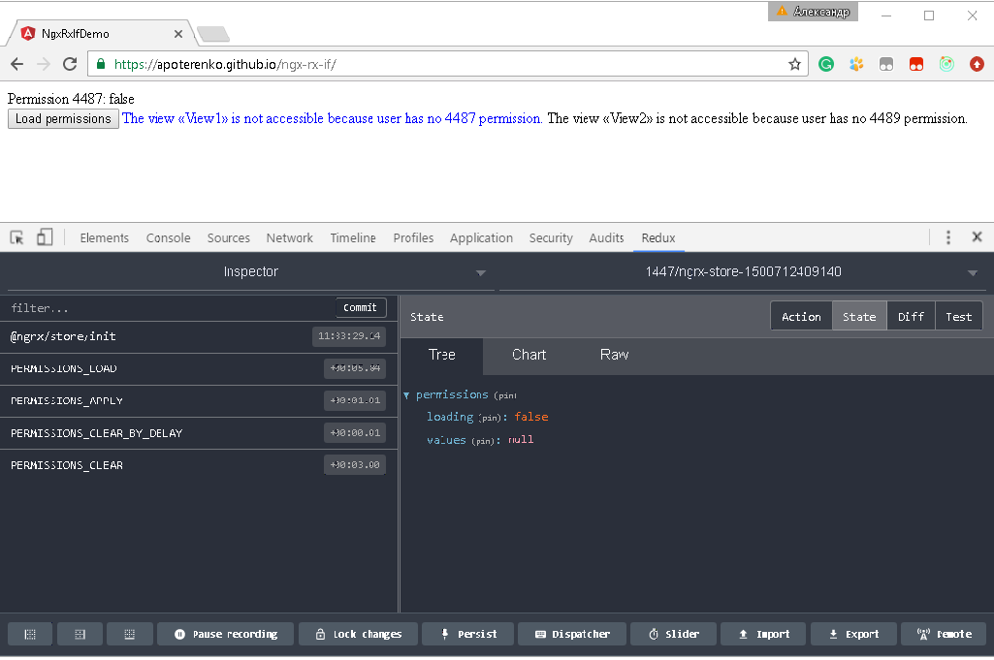Image resolution: width=994 pixels, height=660 pixels.
Task: Show the Slider control
Action: [673, 634]
